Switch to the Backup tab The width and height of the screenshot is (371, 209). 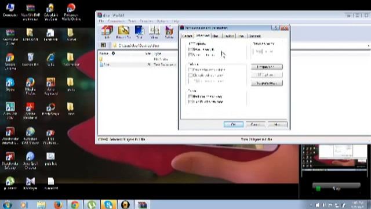coord(228,36)
